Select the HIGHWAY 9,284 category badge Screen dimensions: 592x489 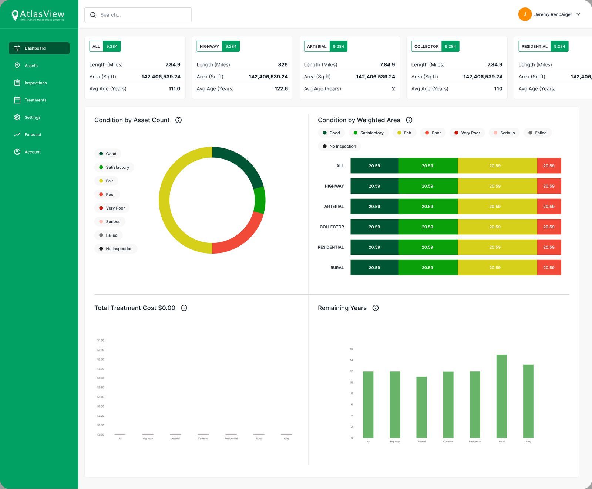(x=218, y=46)
